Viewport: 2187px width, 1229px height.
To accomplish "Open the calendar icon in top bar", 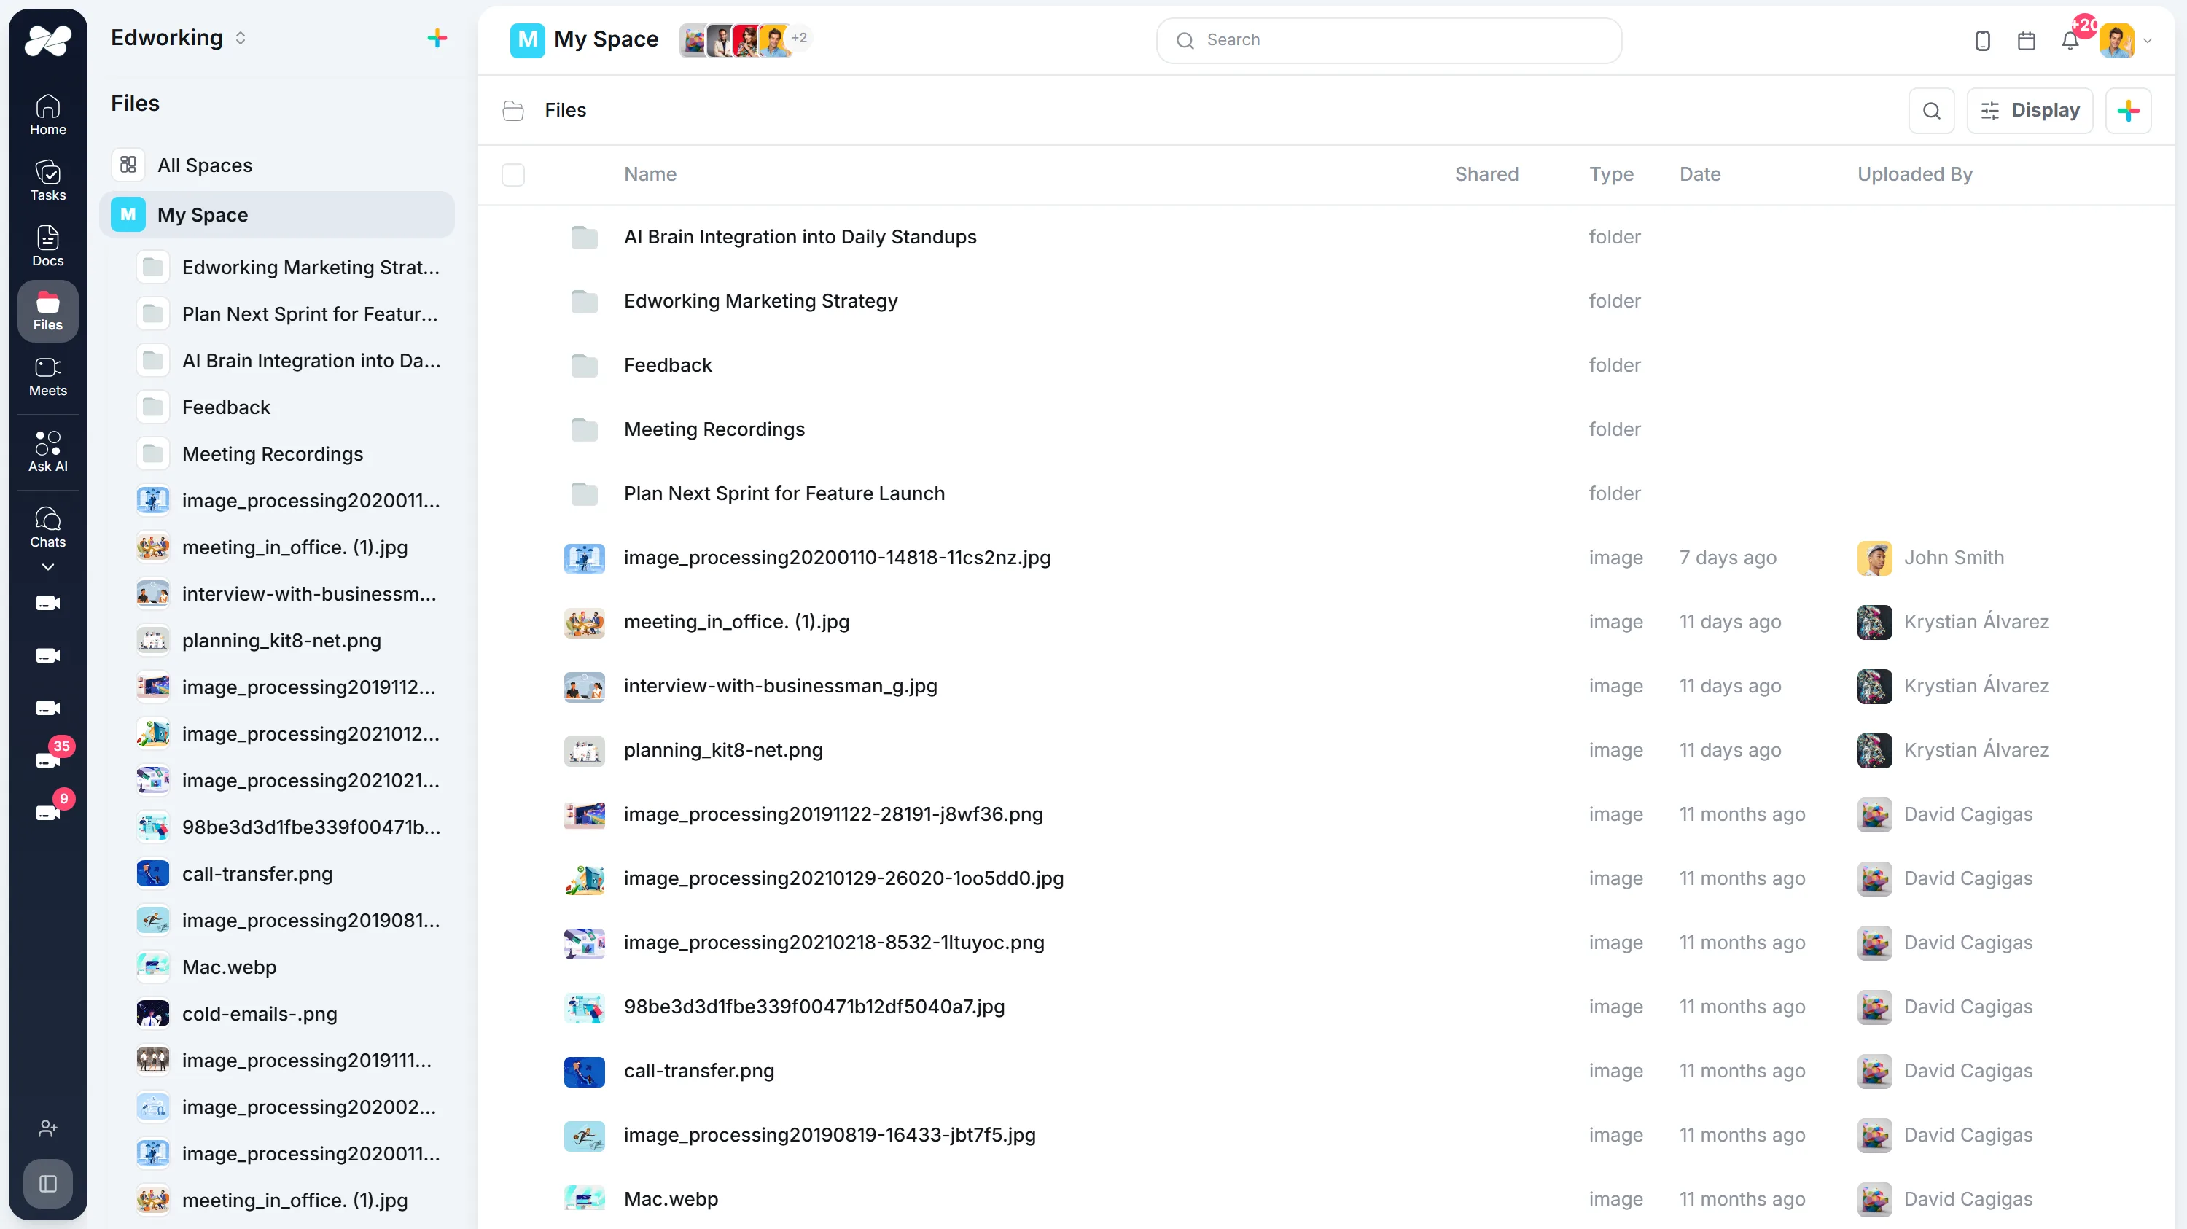I will coord(2027,41).
